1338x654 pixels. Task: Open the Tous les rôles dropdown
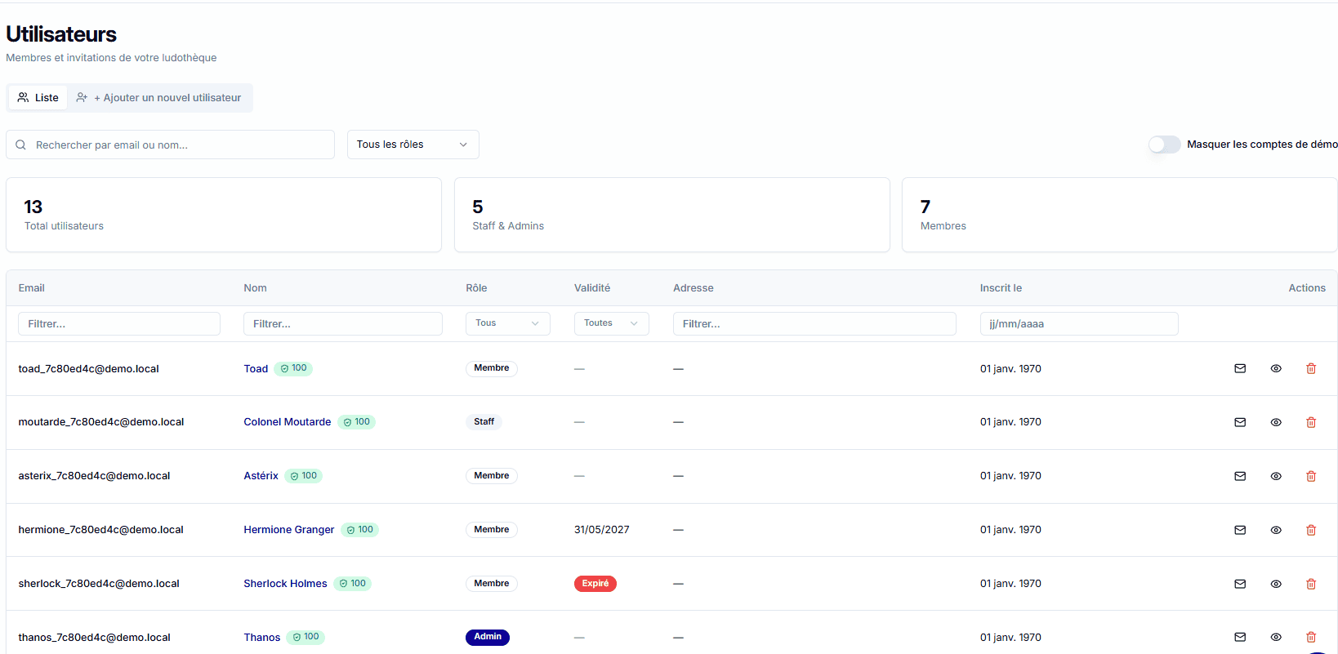pyautogui.click(x=413, y=145)
